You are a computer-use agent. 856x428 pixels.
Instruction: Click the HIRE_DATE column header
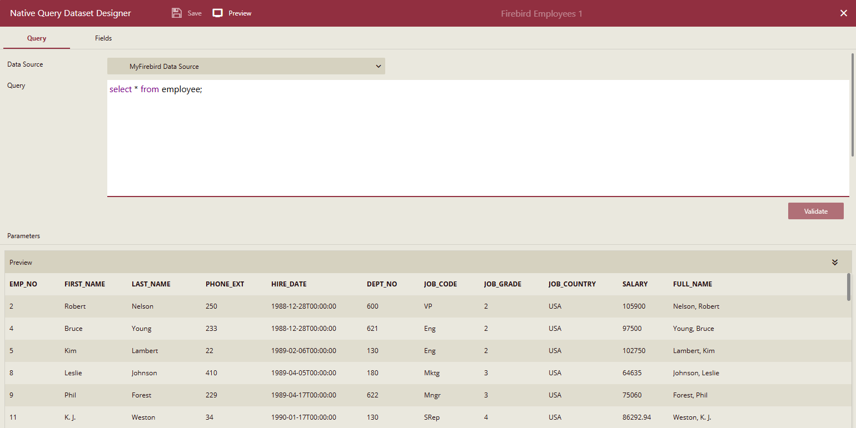[x=288, y=284]
